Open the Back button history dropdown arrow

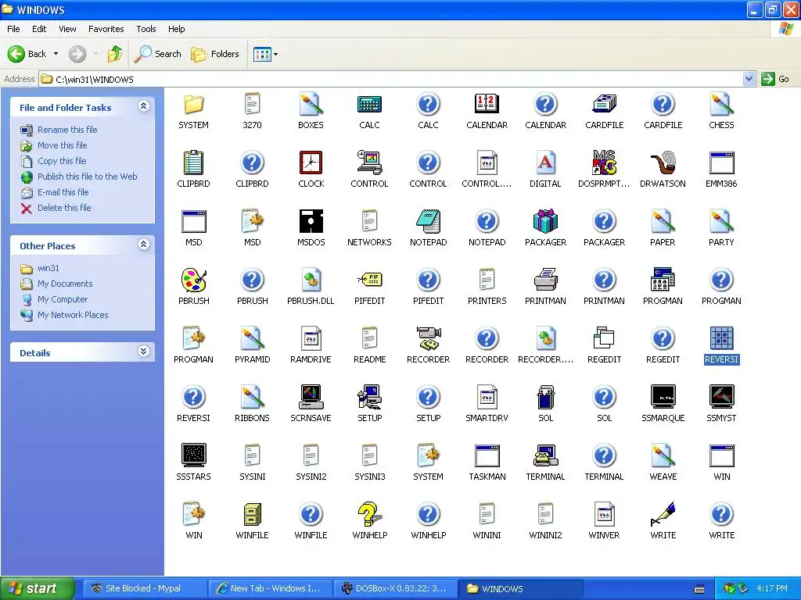click(x=56, y=54)
